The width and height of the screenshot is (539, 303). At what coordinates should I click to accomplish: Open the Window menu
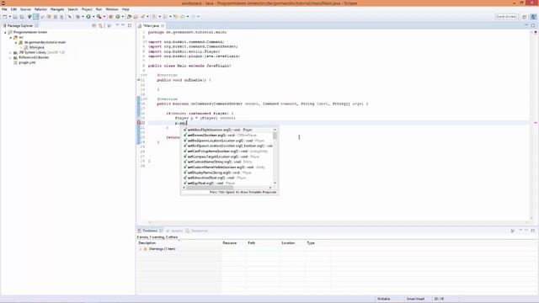pos(112,9)
